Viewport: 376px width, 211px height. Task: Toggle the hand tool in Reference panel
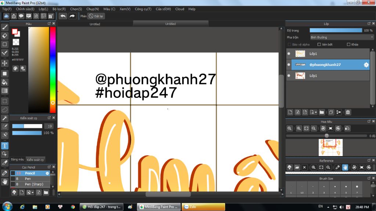coord(345,167)
